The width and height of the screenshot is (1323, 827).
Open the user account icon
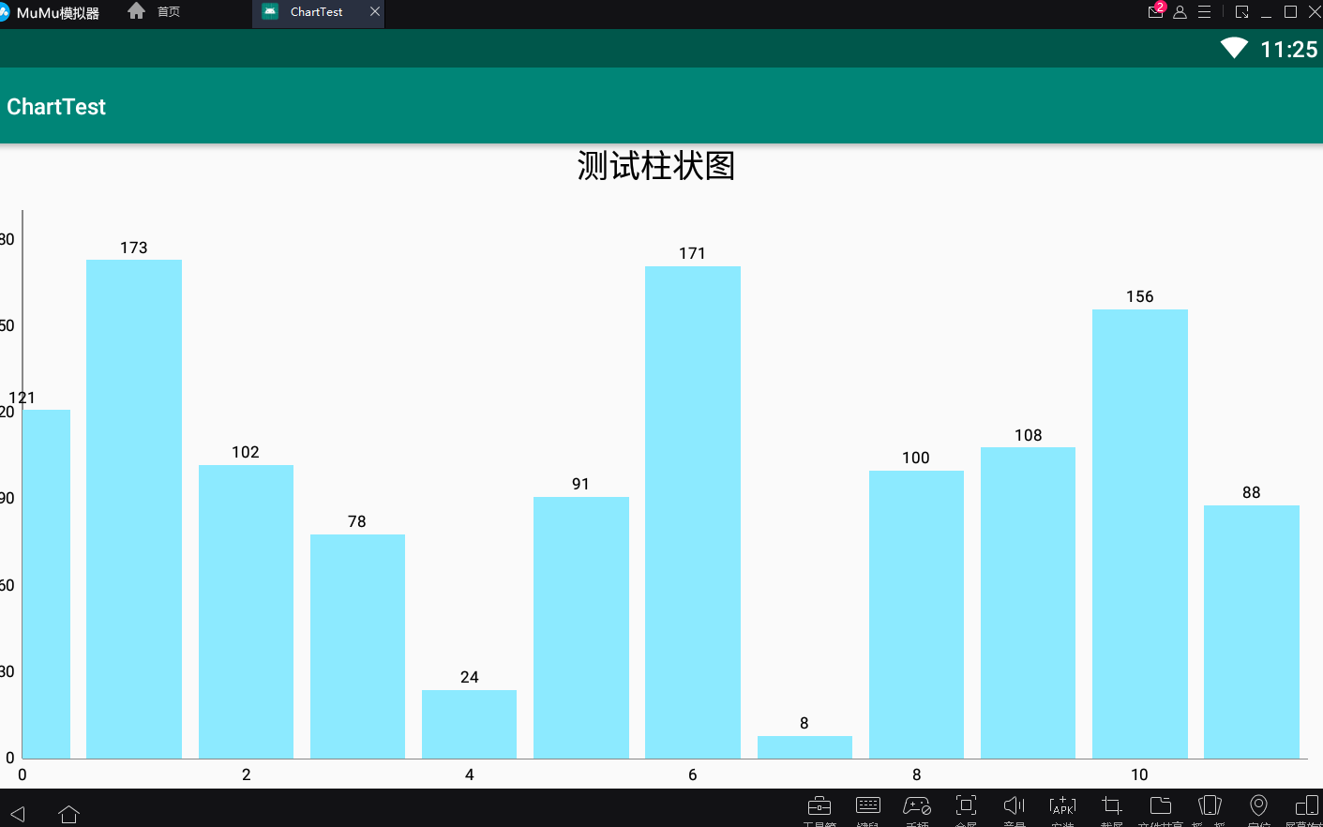[x=1180, y=12]
